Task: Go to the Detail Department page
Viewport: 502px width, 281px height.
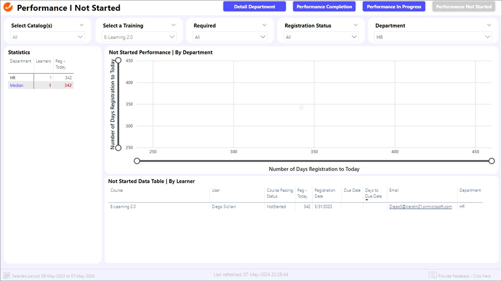Action: coord(254,7)
